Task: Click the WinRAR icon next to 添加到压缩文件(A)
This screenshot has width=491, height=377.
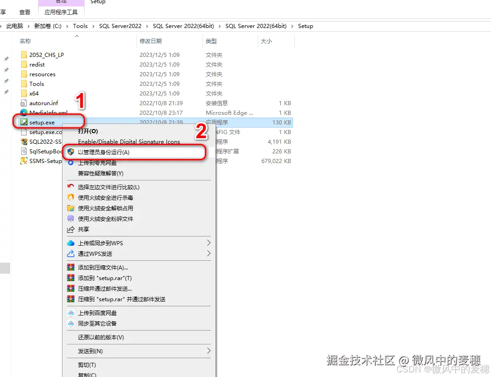Action: pyautogui.click(x=72, y=266)
